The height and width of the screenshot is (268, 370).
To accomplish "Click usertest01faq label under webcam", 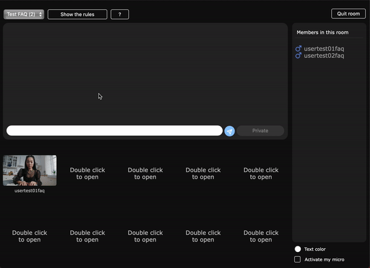I will pyautogui.click(x=30, y=190).
